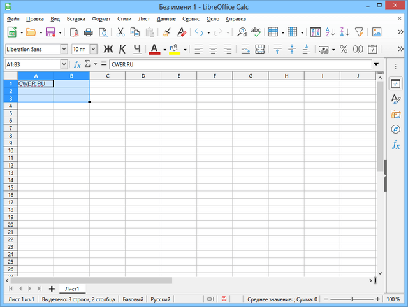Expand the Liberation Sans font dropdown

[64, 48]
